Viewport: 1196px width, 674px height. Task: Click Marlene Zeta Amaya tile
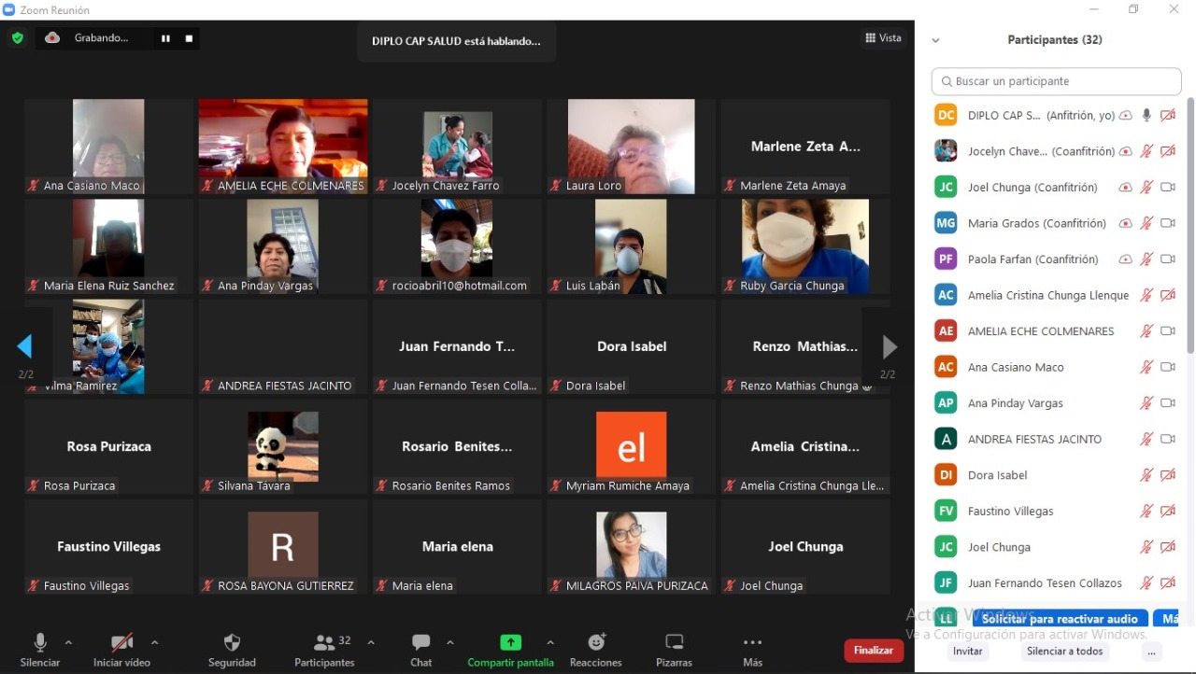(805, 147)
